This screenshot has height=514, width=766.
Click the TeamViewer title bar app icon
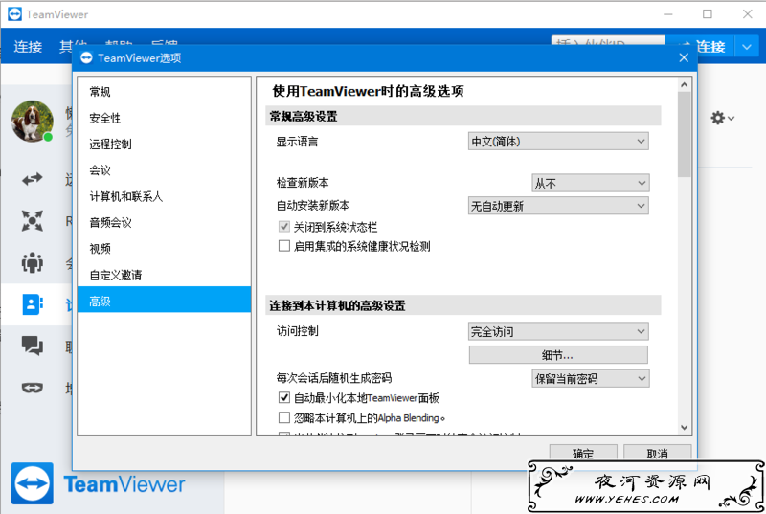tap(14, 14)
